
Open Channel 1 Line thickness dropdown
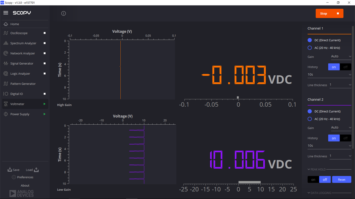340,85
